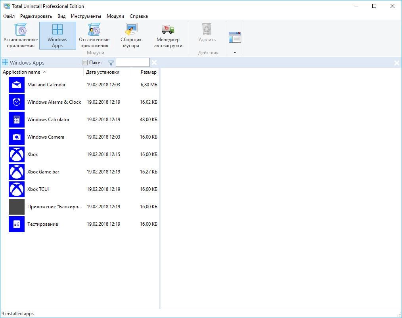Click the 9 installed apps status text

pyautogui.click(x=18, y=314)
